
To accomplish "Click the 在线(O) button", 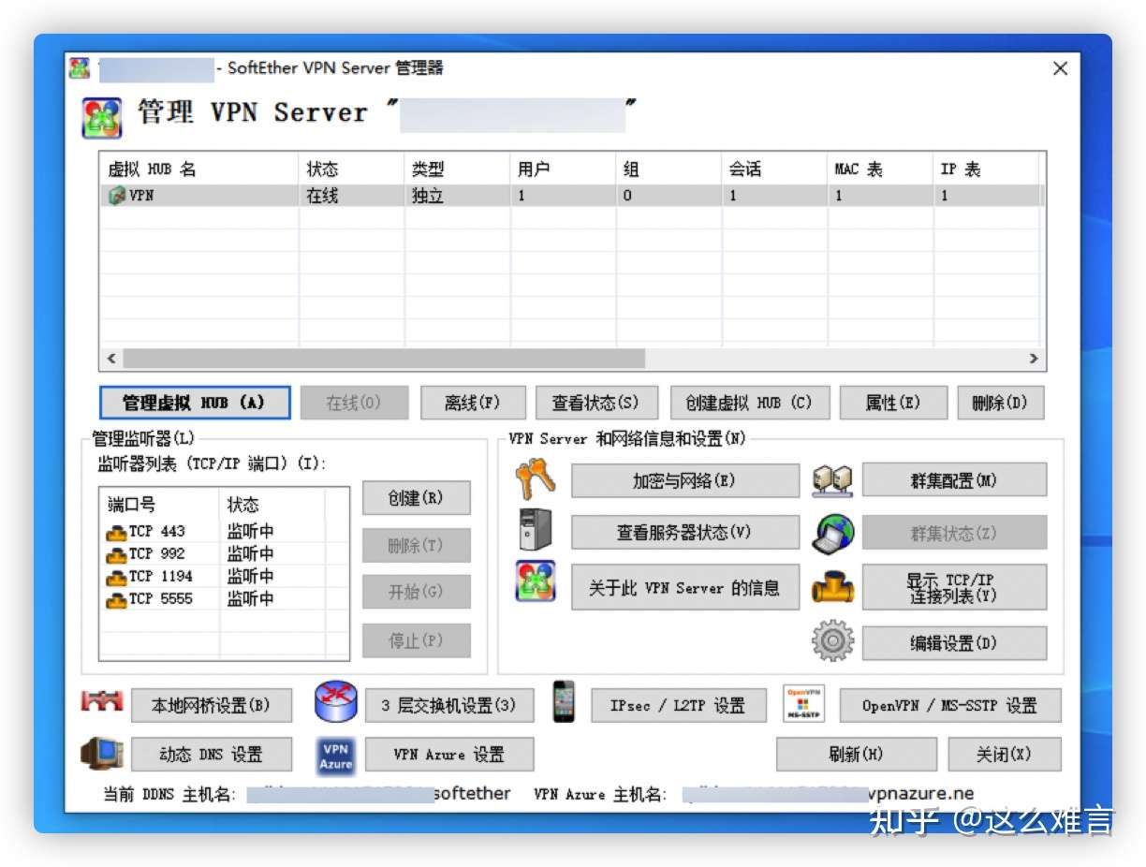I will (354, 404).
